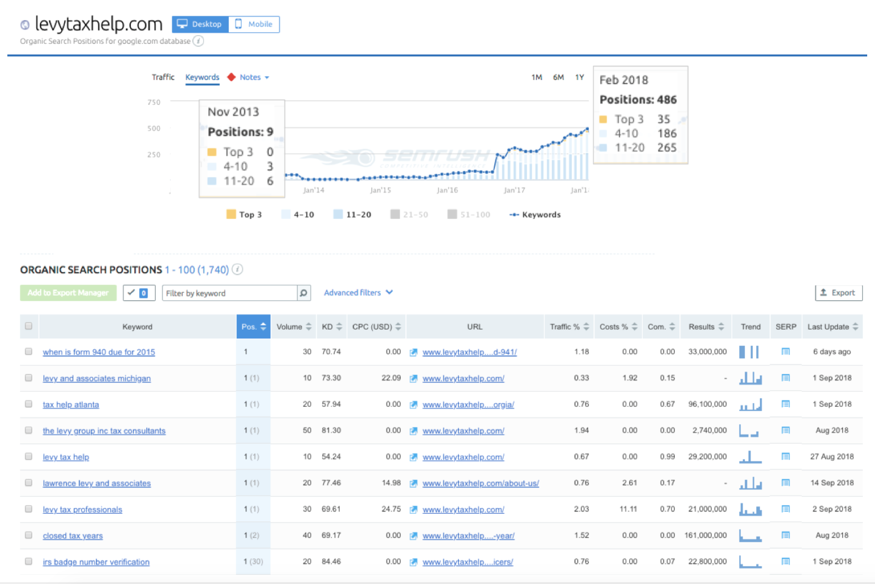875x584 pixels.
Task: Click external link icon in 'levy and associates michigan' row
Action: point(414,378)
